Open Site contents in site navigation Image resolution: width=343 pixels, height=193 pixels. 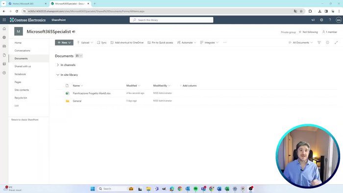[22, 90]
